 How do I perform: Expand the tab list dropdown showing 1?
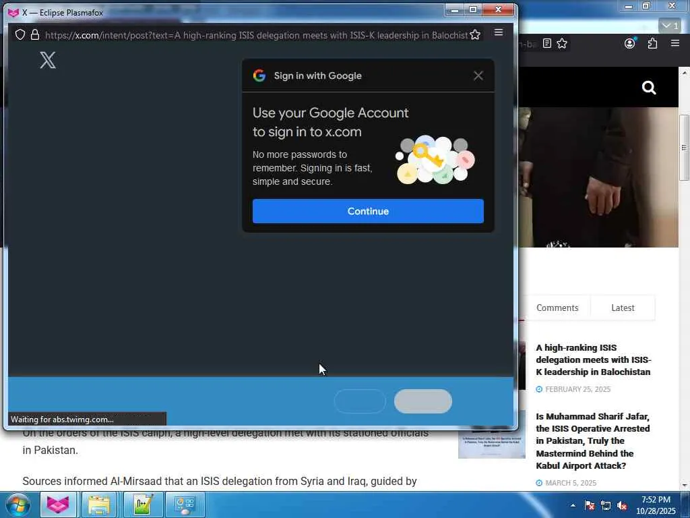670,26
